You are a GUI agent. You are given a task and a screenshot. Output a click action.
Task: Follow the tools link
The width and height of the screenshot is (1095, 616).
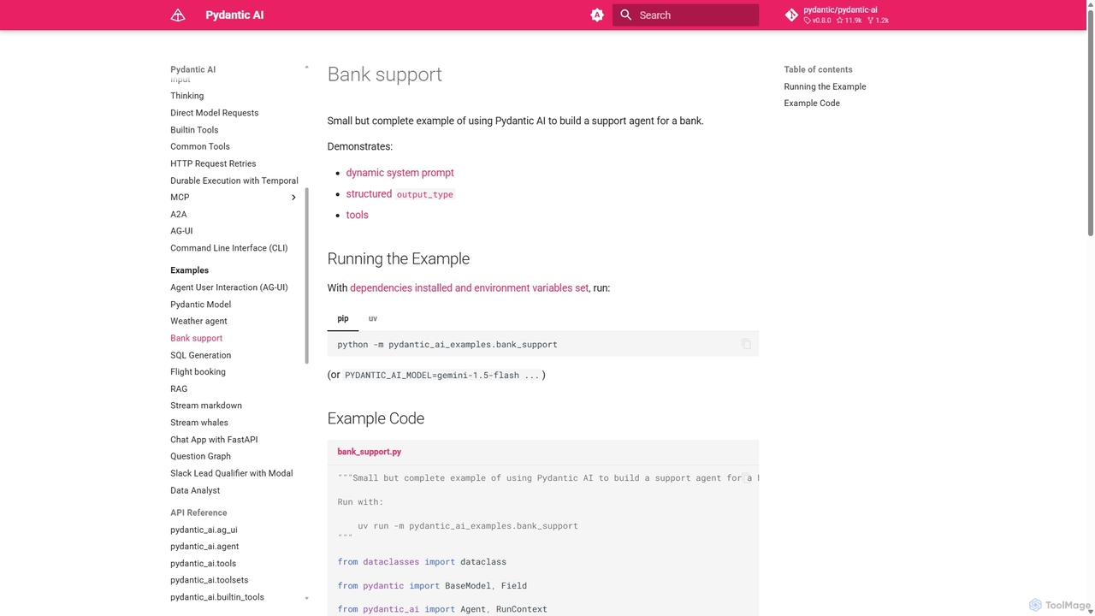357,215
